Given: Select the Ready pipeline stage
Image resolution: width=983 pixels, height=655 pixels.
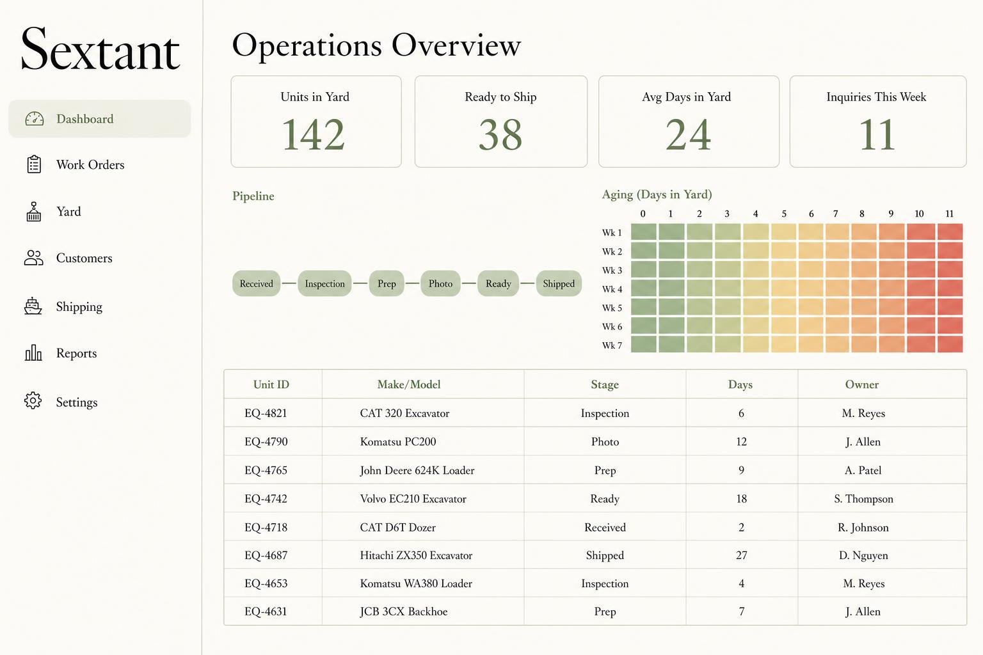Looking at the screenshot, I should [498, 283].
